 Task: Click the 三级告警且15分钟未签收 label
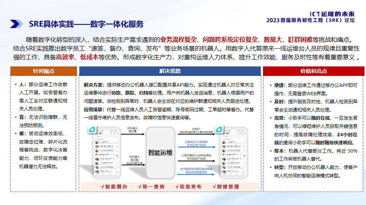[x=196, y=155]
